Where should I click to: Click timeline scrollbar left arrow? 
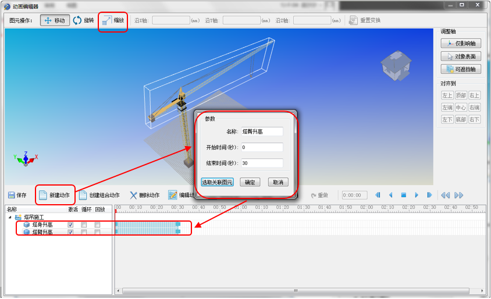(x=118, y=291)
